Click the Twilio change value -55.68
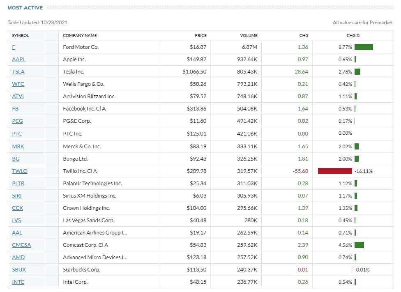Screen dimensions: 401x292 (300, 171)
